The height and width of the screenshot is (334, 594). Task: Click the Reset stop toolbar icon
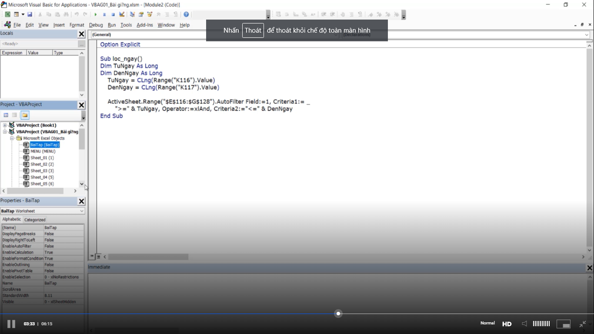113,14
